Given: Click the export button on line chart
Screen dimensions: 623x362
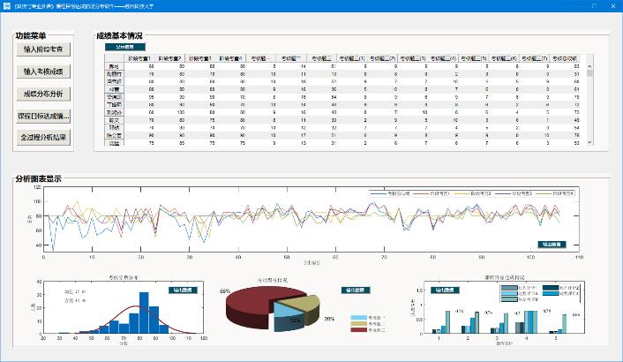Looking at the screenshot, I should pyautogui.click(x=551, y=245).
